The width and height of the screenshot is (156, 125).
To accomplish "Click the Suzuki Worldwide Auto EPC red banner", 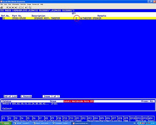I will click(x=79, y=101).
